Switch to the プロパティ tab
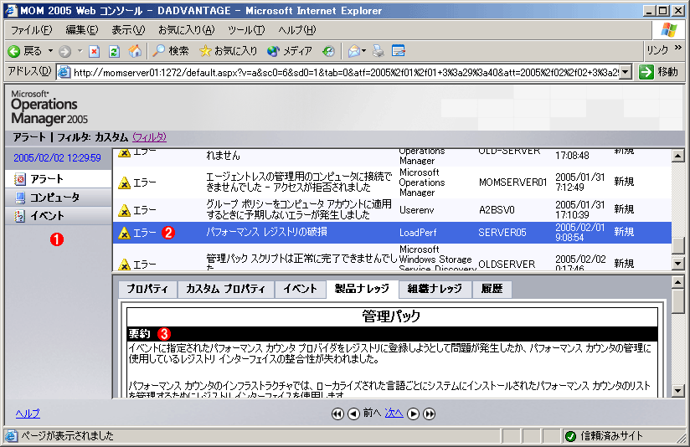This screenshot has width=690, height=447. pos(147,289)
